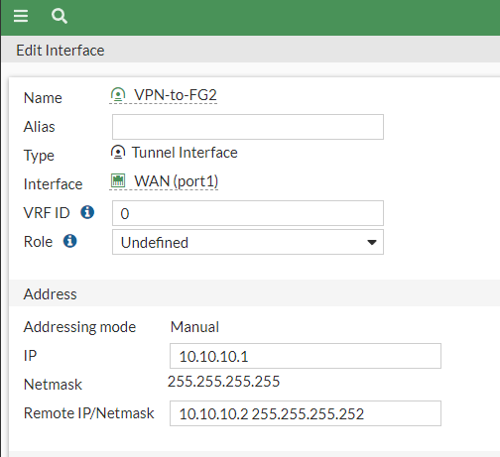This screenshot has width=500, height=457.
Task: Click the WAN port1 interface icon
Action: pyautogui.click(x=118, y=181)
